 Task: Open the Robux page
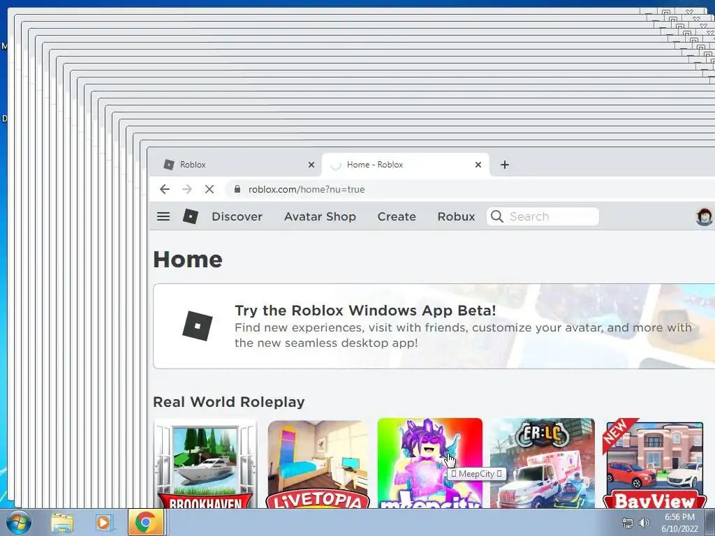456,216
